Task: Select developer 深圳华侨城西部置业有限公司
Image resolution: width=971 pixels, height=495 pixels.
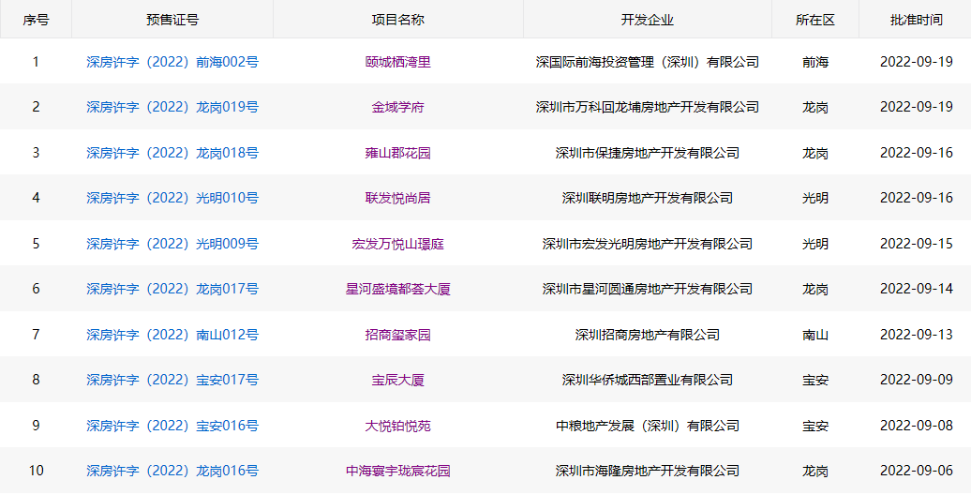Action: (647, 380)
